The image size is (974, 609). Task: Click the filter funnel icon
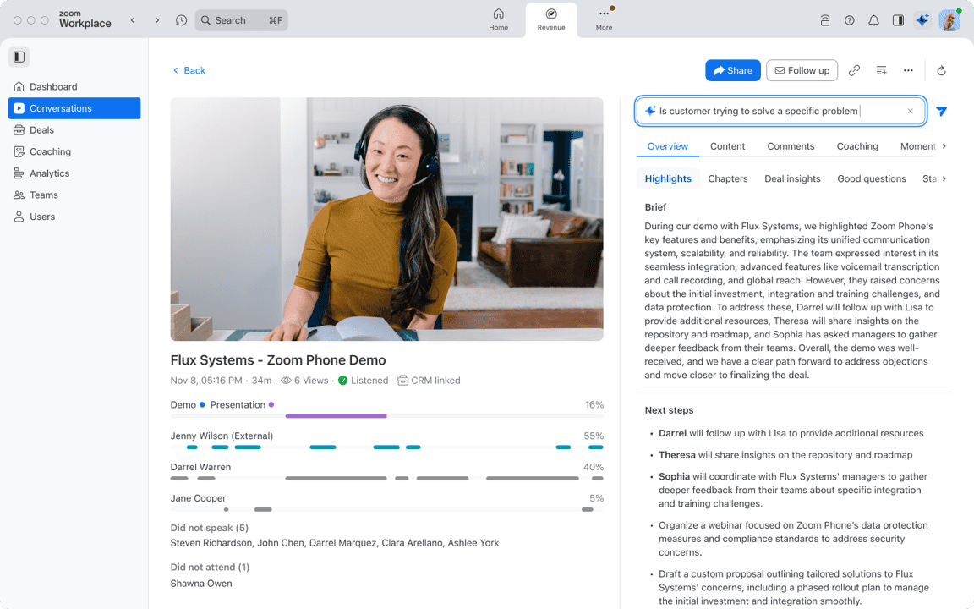click(941, 112)
